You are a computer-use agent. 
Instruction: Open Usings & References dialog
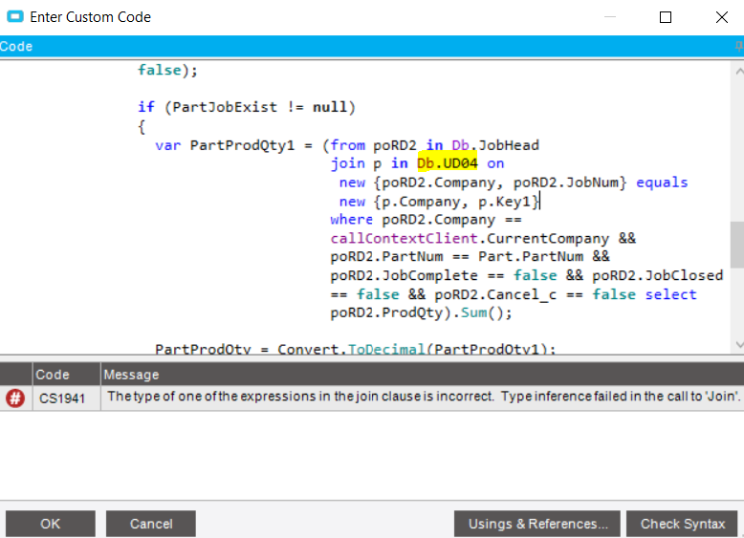[537, 524]
